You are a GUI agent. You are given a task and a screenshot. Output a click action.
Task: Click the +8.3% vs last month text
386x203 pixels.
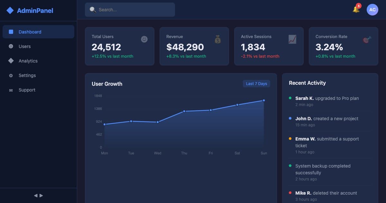186,56
